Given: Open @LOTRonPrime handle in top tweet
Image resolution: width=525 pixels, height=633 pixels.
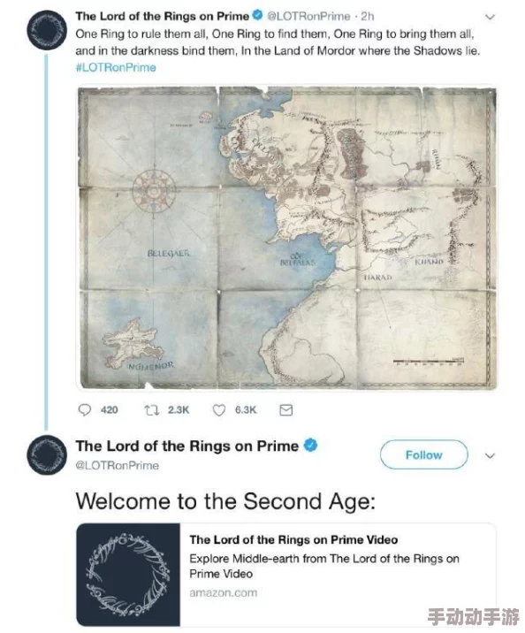Looking at the screenshot, I should coord(308,16).
